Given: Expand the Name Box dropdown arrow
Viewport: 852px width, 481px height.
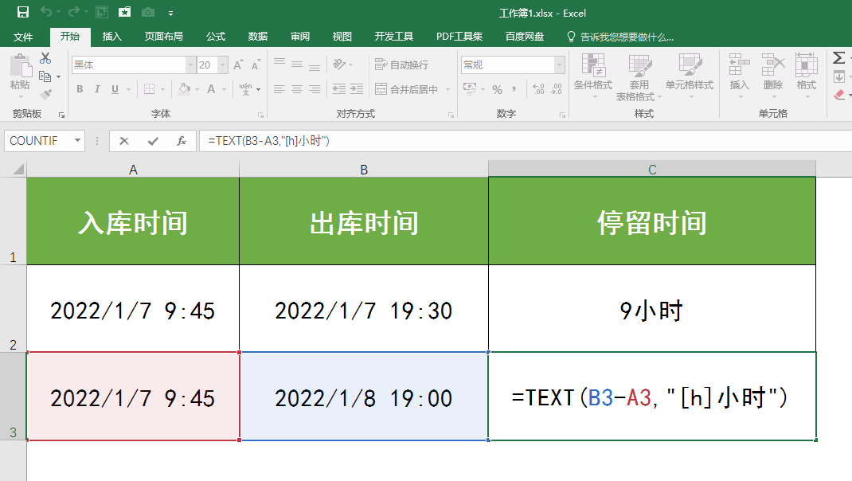Looking at the screenshot, I should click(x=78, y=141).
